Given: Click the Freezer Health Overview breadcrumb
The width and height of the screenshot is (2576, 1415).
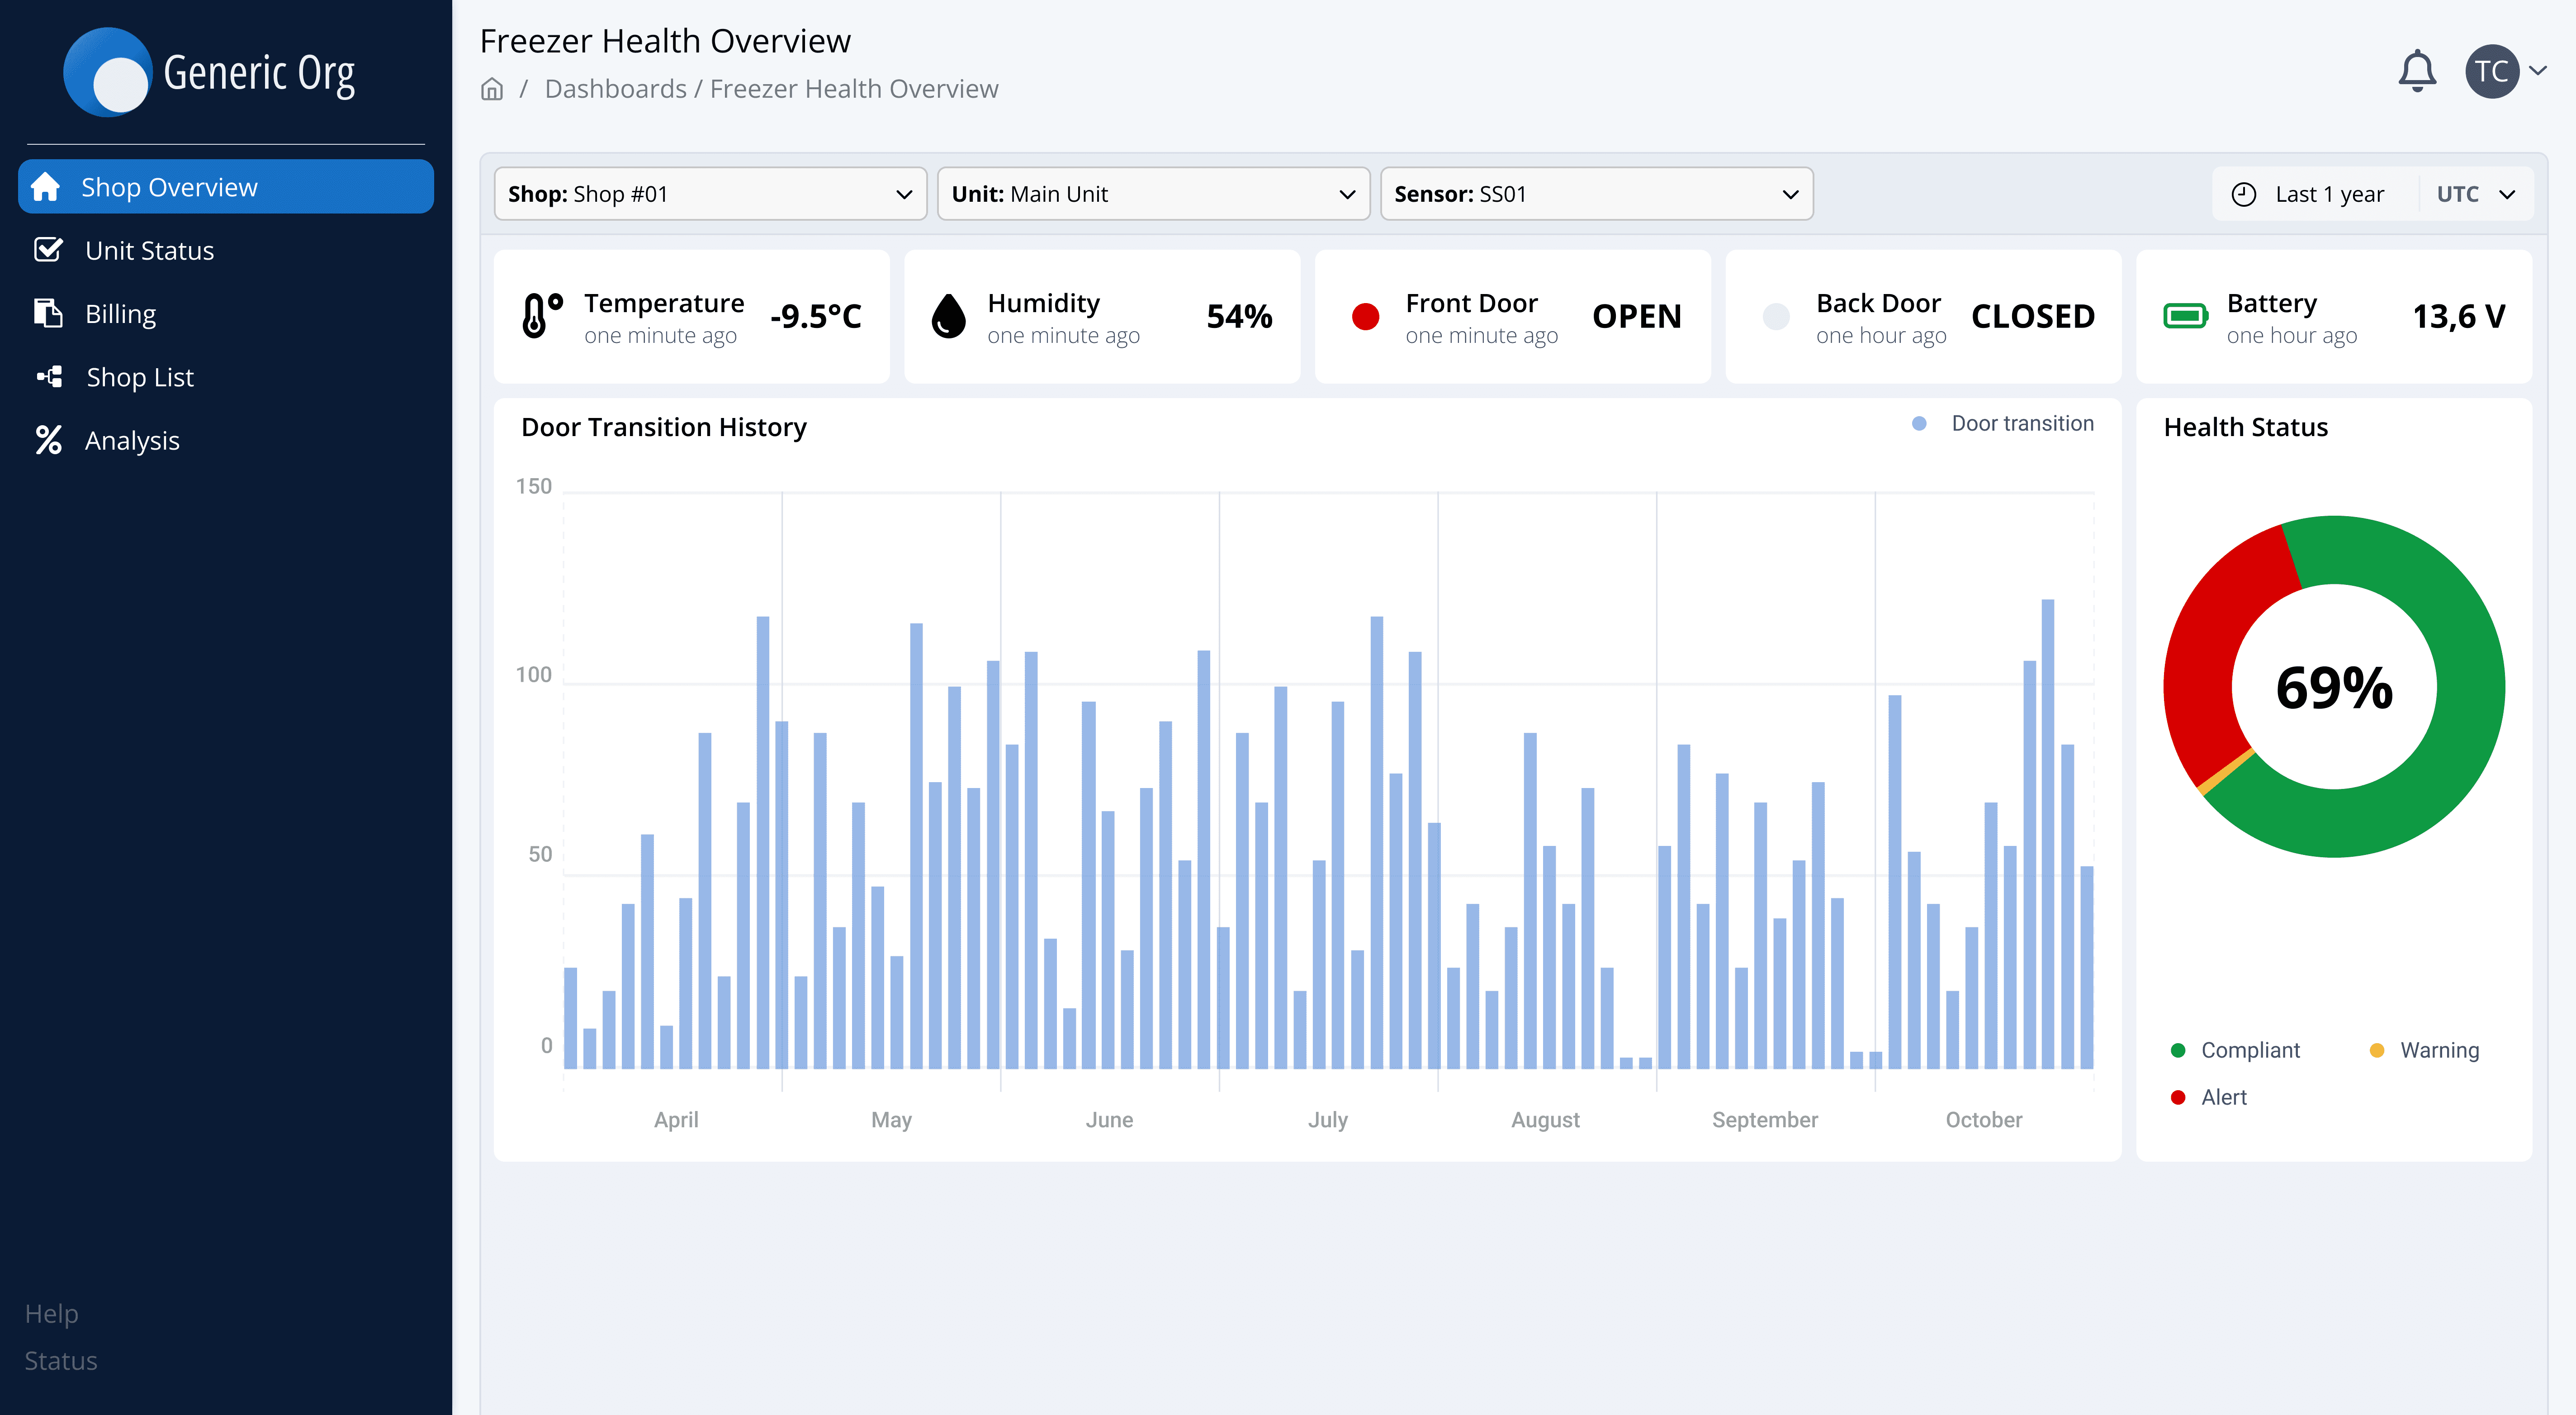Looking at the screenshot, I should (x=854, y=89).
